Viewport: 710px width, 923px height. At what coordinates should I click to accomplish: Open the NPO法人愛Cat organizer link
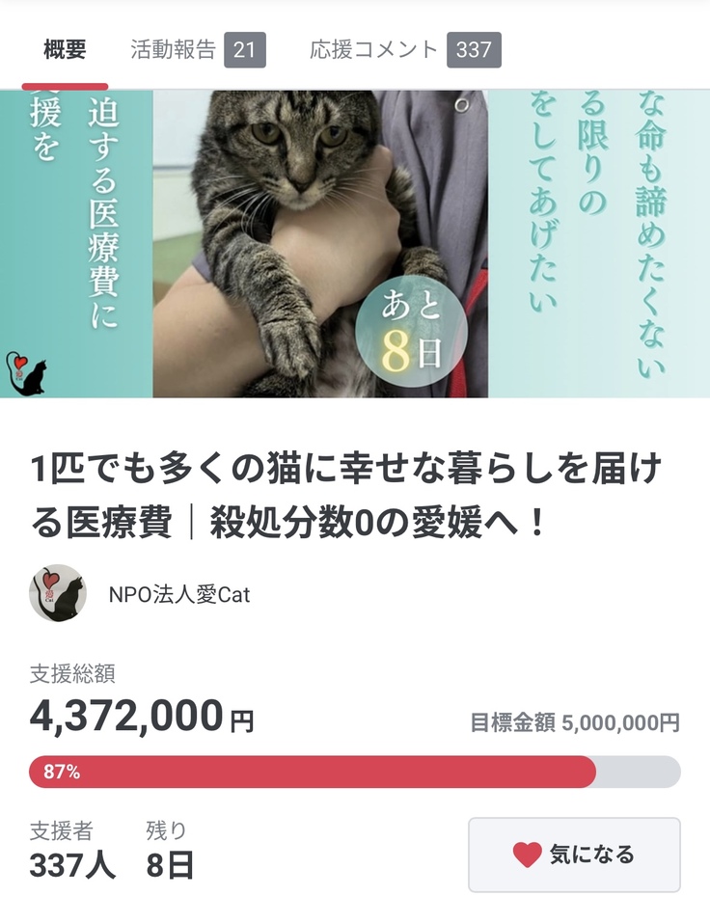tap(179, 595)
